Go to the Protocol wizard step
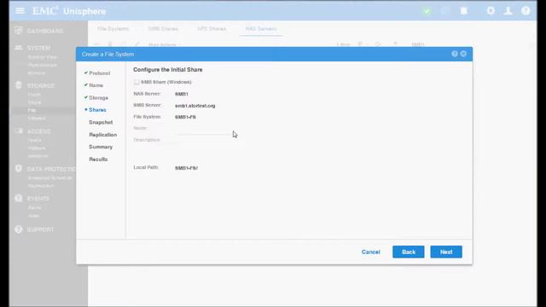Viewport: 546px width, 307px height. [99, 73]
